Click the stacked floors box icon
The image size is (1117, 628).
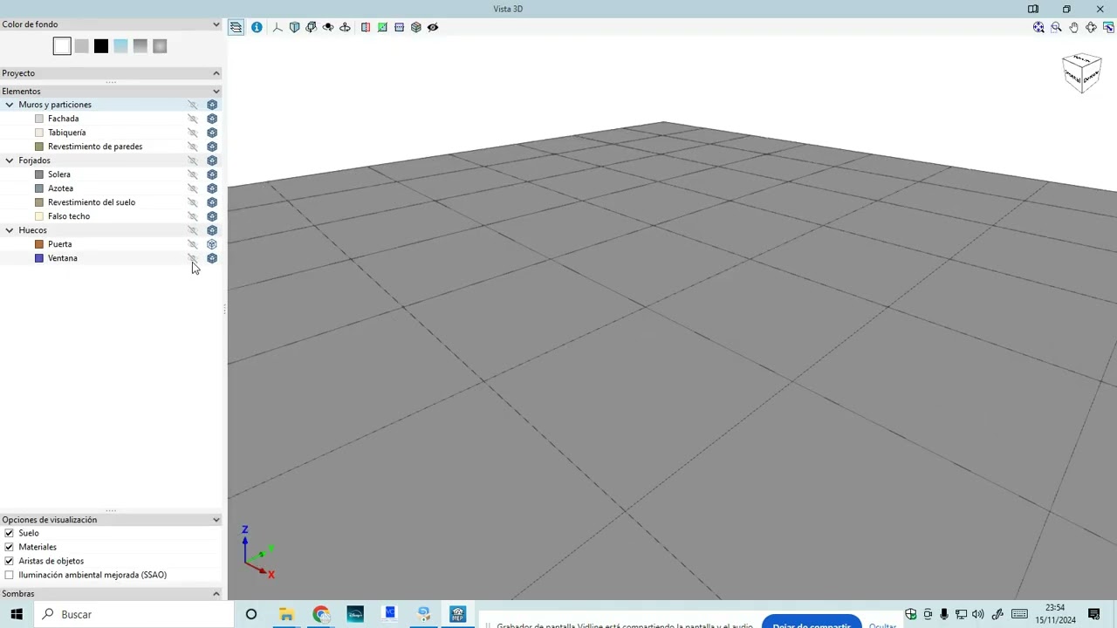416,27
